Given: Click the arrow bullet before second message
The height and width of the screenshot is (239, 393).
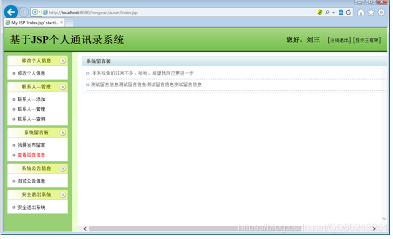Looking at the screenshot, I should [x=88, y=85].
